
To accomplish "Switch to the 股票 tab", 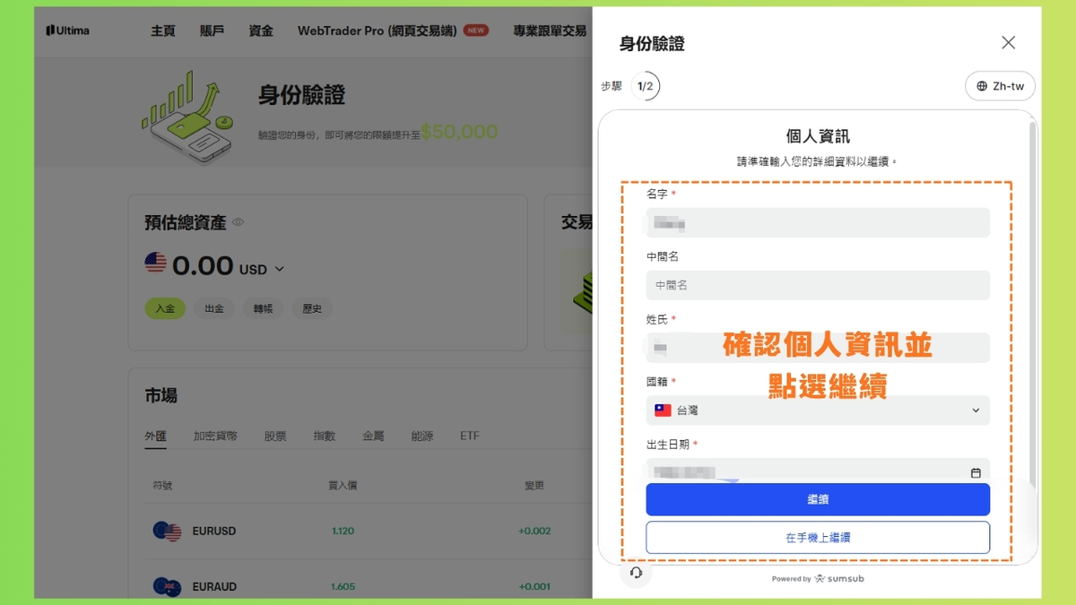I will (275, 436).
